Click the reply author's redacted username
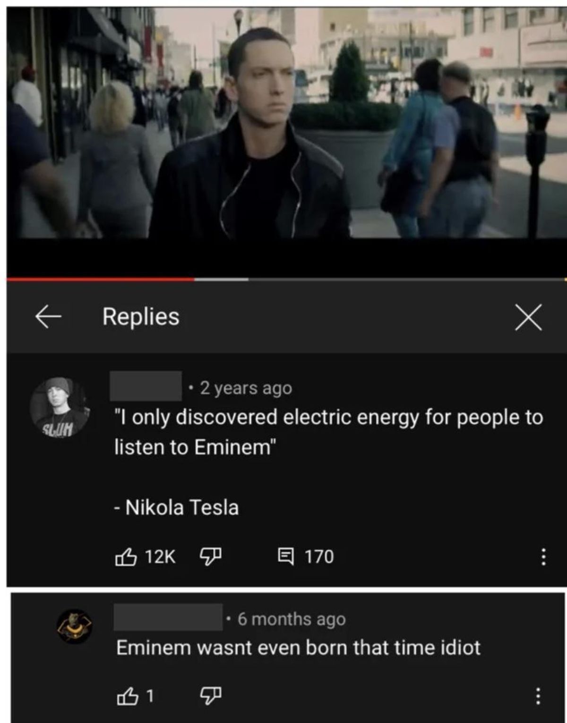Image resolution: width=567 pixels, height=723 pixels. [168, 617]
